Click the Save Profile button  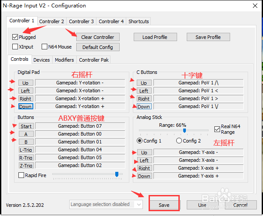pos(208,37)
